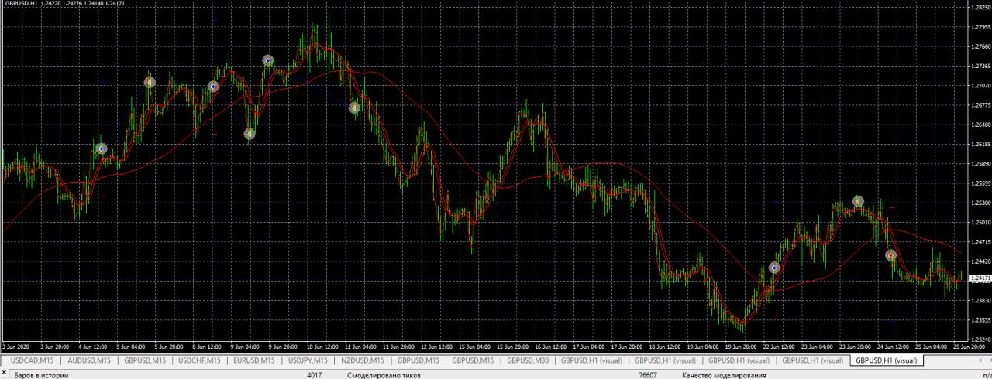Click the red trade marker near 24 Jun 12:00

coord(891,254)
